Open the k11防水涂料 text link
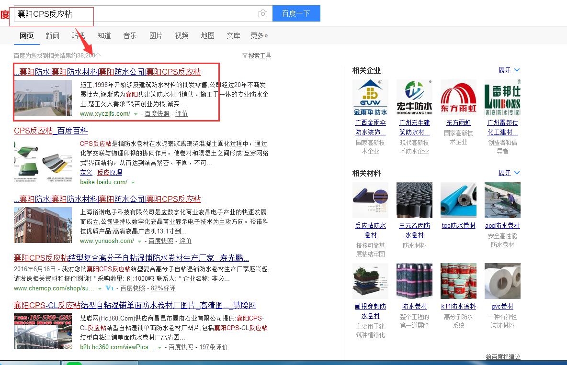The image size is (567, 365). [458, 307]
